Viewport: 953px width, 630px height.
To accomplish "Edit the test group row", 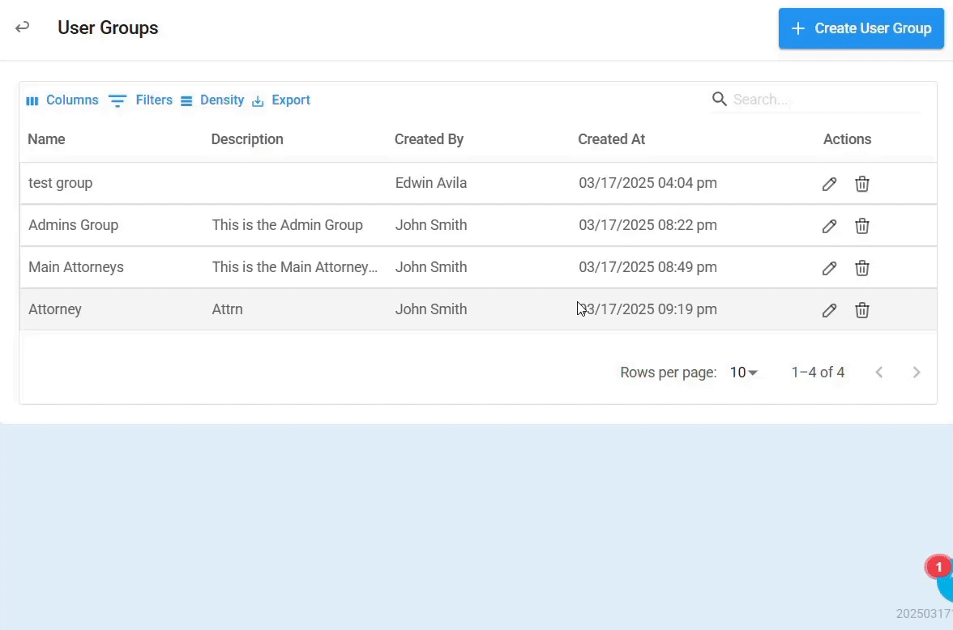I will [829, 184].
